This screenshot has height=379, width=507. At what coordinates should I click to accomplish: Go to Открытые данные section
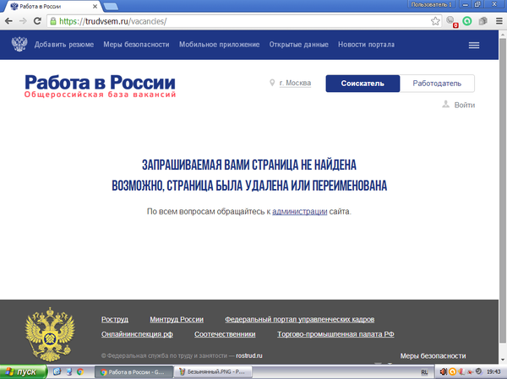tap(298, 45)
